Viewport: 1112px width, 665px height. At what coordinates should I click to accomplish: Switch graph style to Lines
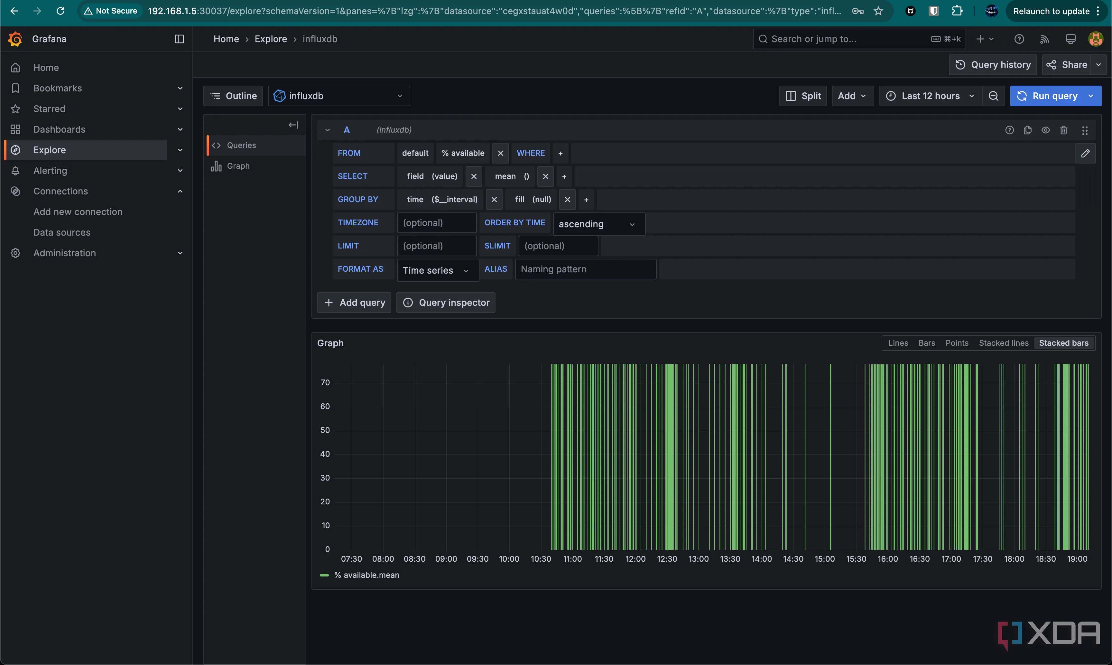click(898, 343)
